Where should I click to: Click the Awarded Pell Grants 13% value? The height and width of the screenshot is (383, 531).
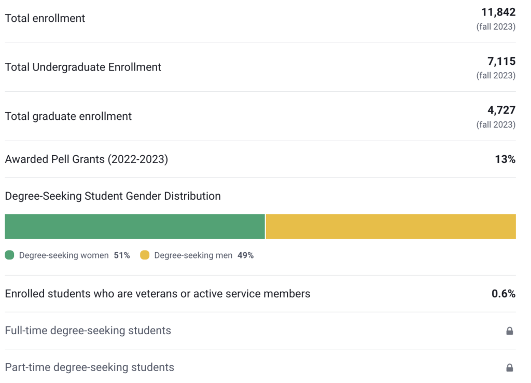point(505,159)
